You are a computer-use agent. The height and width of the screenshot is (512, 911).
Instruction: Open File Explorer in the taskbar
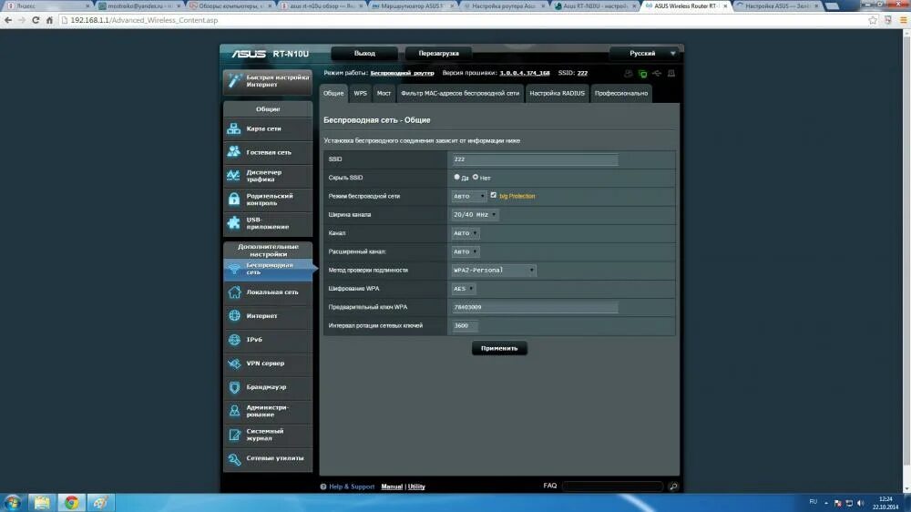(42, 503)
